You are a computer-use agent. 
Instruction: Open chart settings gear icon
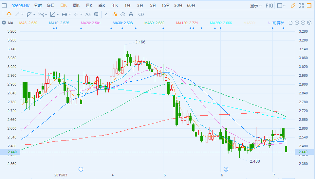(x=309, y=23)
